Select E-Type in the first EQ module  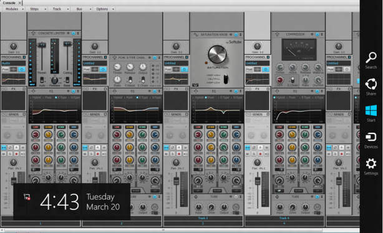pyautogui.click(x=62, y=97)
